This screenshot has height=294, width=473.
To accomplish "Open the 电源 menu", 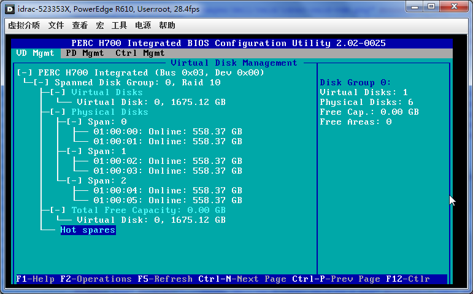I will pyautogui.click(x=143, y=25).
